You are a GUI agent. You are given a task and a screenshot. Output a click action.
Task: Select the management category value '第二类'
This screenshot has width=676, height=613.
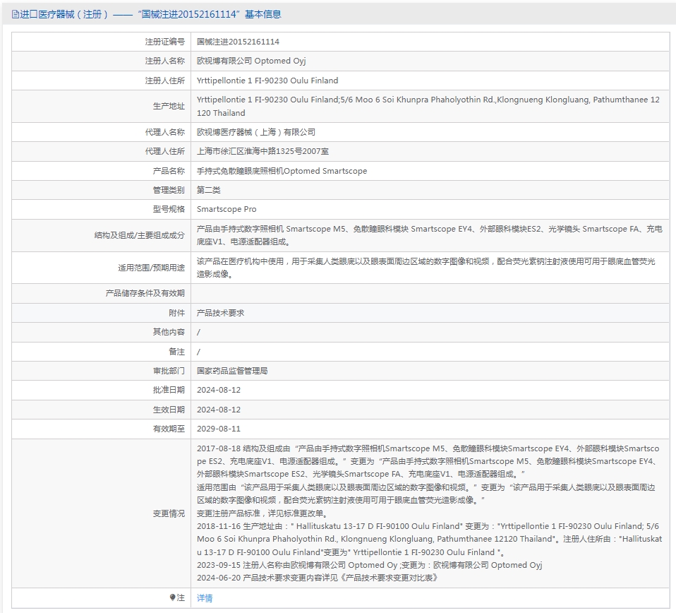coord(209,190)
